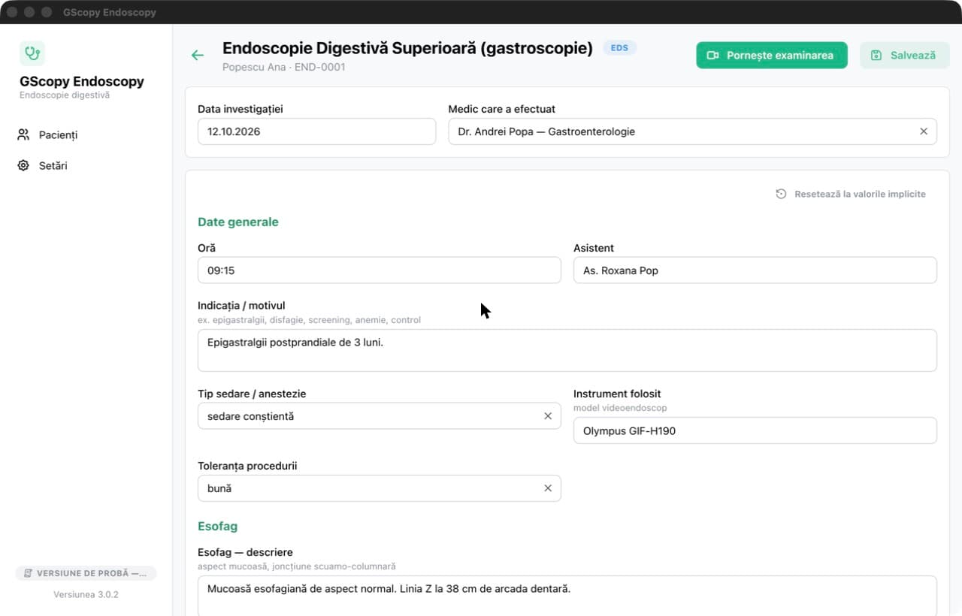The height and width of the screenshot is (616, 962).
Task: Click the Versiune de probă badge
Action: [x=86, y=573]
